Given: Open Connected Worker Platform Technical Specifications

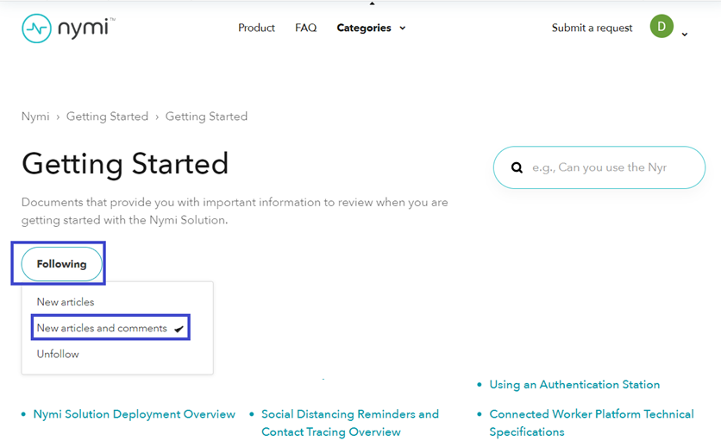Looking at the screenshot, I should coord(592,423).
